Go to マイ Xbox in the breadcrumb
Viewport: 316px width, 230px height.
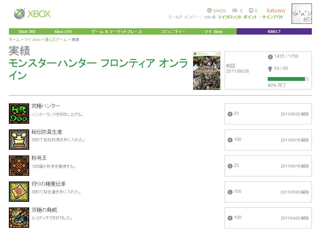click(x=32, y=40)
